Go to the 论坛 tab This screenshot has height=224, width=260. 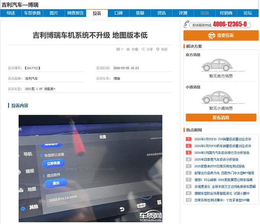pyautogui.click(x=248, y=13)
